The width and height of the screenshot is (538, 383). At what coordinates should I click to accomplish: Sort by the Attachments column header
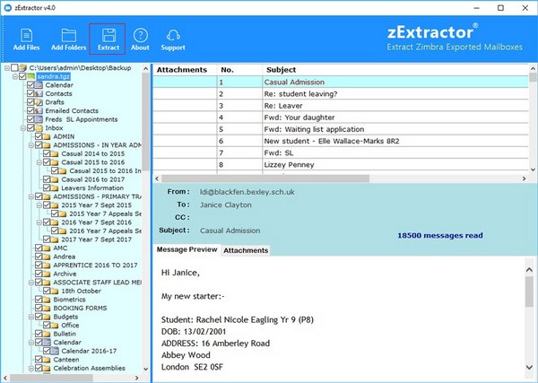tap(185, 70)
